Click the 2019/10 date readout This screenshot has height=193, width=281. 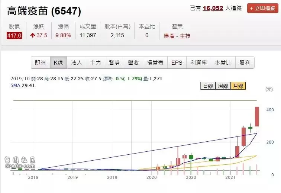20,79
